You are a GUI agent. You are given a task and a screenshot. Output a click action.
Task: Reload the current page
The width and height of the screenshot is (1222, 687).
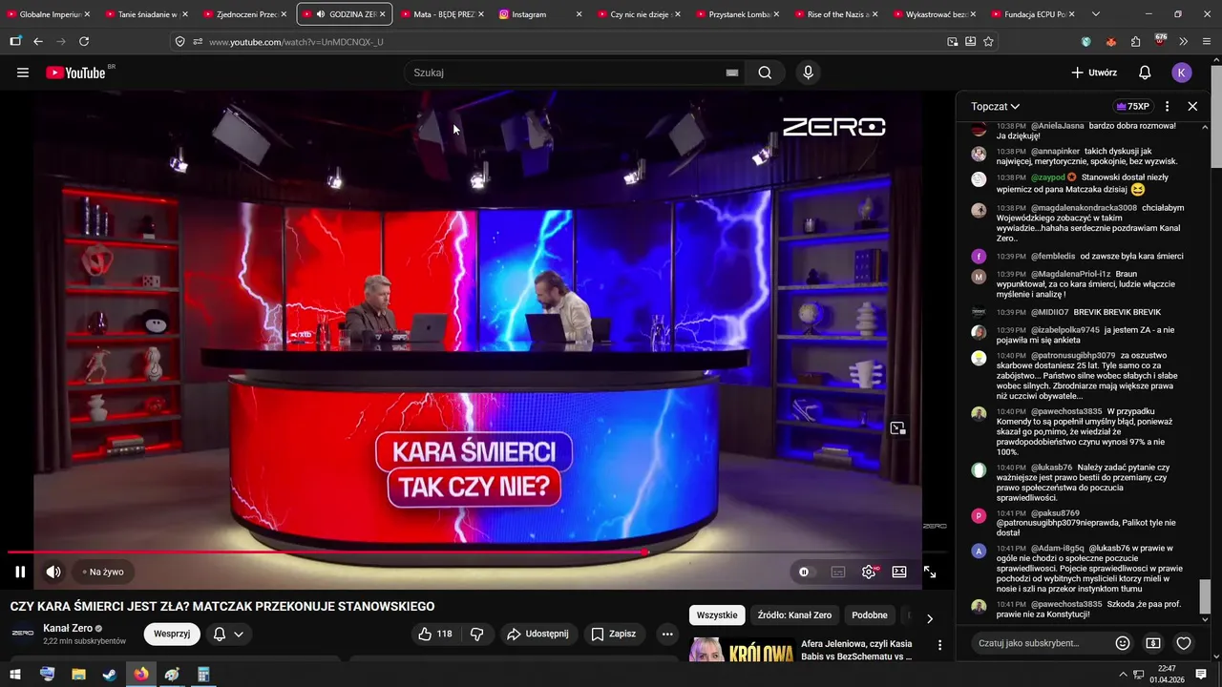84,41
